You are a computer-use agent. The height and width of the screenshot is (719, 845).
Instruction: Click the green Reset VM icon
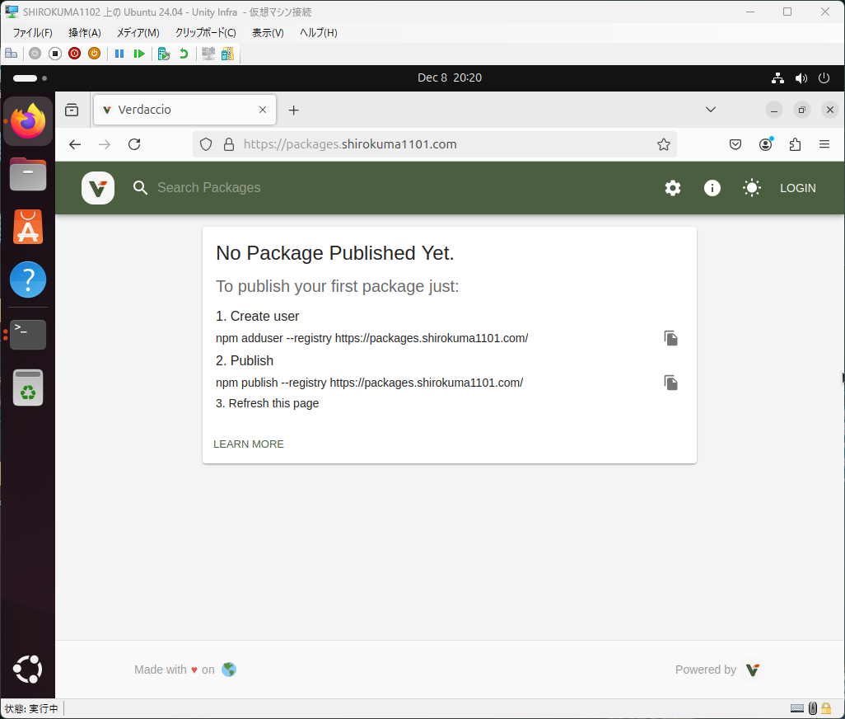click(x=139, y=54)
